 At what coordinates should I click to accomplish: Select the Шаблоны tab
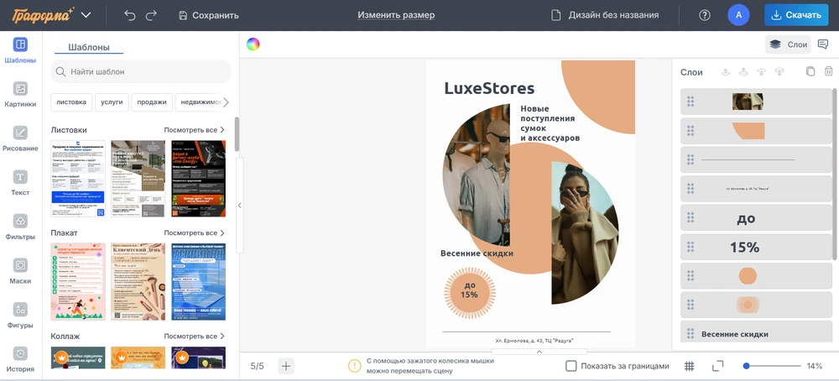tap(88, 48)
